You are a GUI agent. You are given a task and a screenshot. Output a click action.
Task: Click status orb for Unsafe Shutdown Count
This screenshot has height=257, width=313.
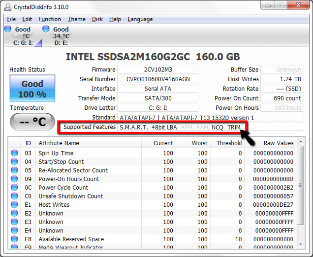pyautogui.click(x=14, y=196)
